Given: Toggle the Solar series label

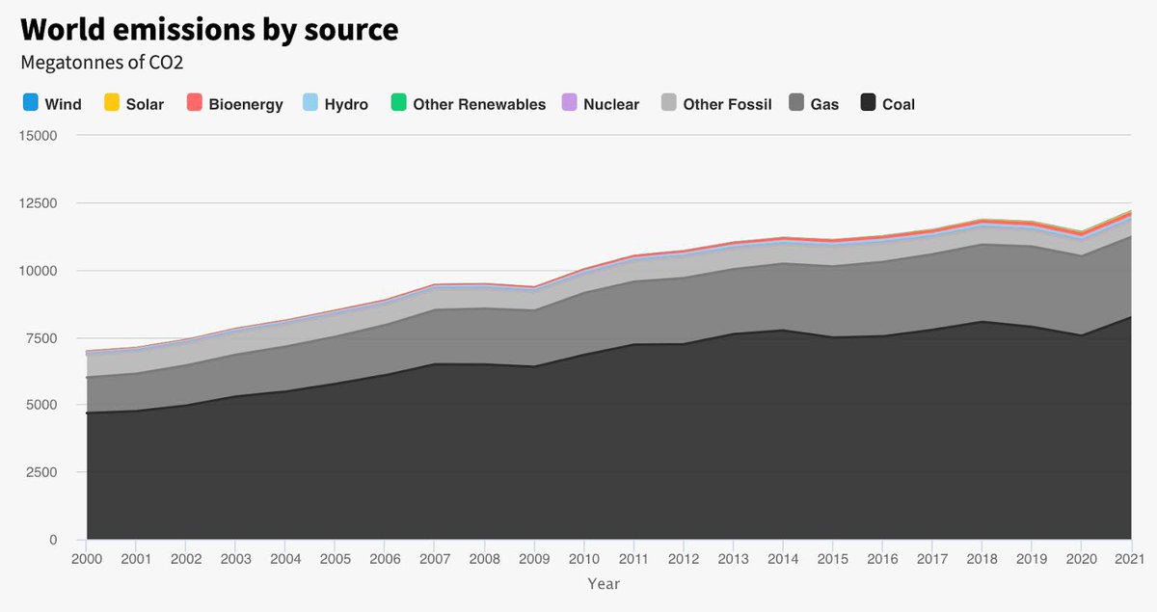Looking at the screenshot, I should (x=145, y=104).
